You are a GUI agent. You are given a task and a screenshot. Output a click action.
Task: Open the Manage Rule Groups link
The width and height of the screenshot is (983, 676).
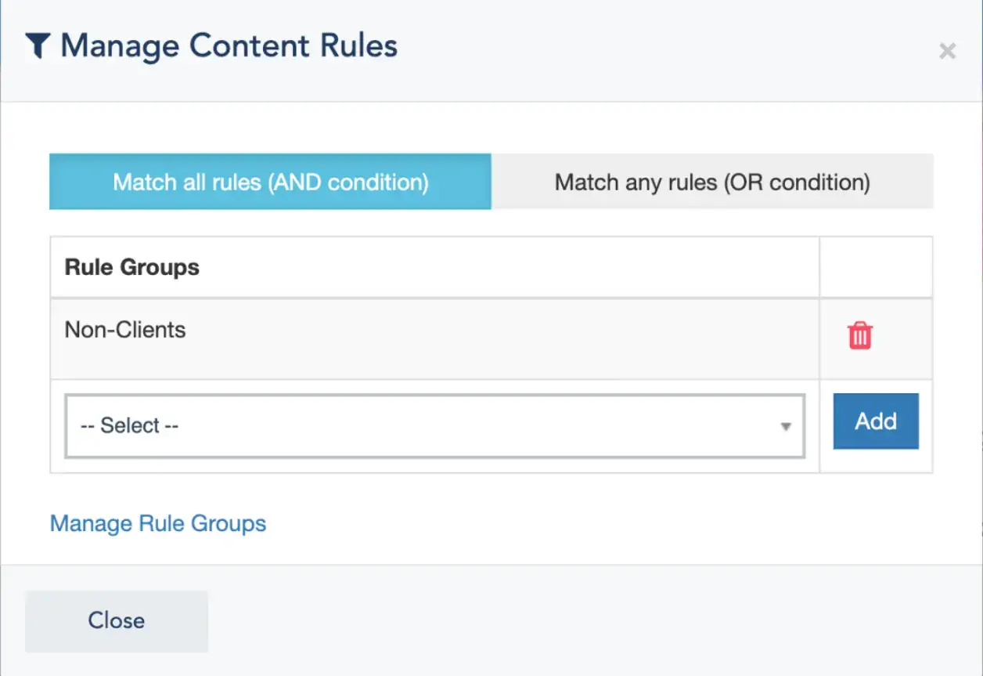pyautogui.click(x=157, y=523)
